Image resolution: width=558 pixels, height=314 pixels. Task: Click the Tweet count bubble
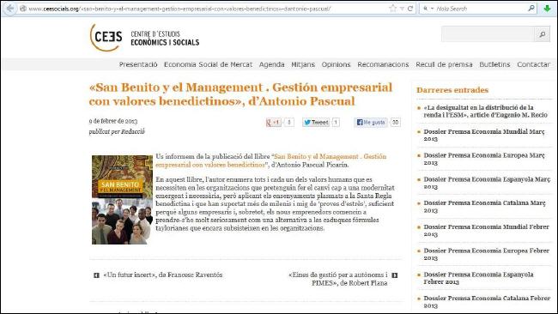pos(335,123)
